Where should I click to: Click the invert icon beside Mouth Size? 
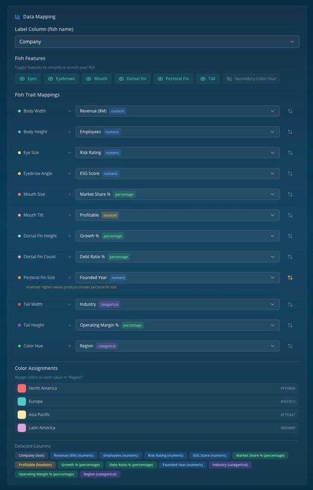(x=290, y=195)
